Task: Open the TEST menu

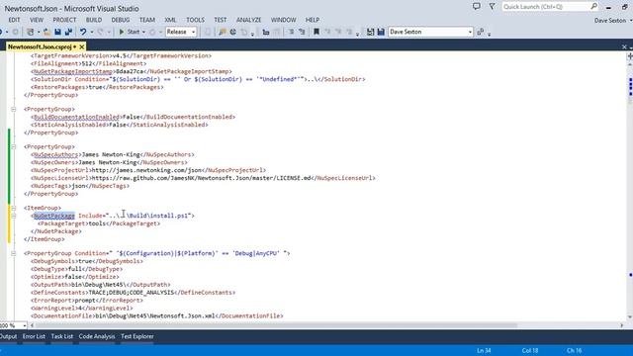Action: tap(221, 20)
